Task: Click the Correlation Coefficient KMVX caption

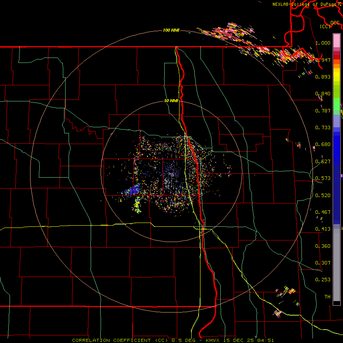Action: 173,340
